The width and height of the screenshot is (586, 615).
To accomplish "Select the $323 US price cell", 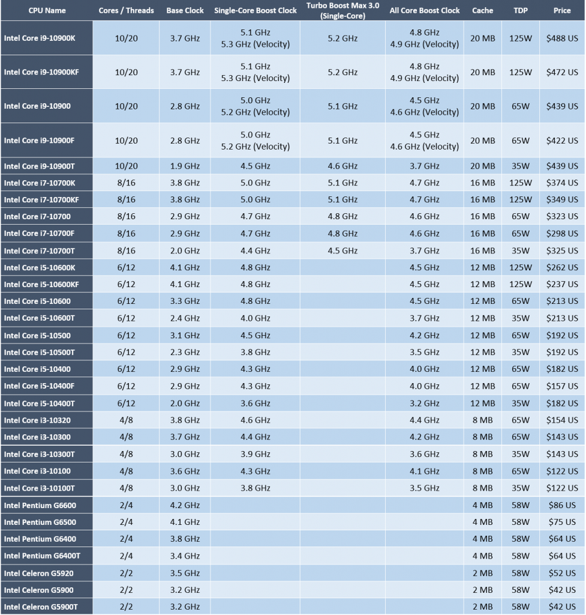I will (562, 216).
